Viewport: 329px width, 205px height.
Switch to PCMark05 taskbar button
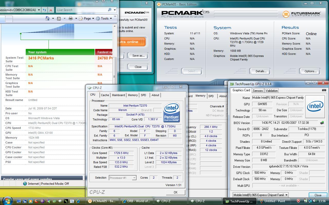103,201
